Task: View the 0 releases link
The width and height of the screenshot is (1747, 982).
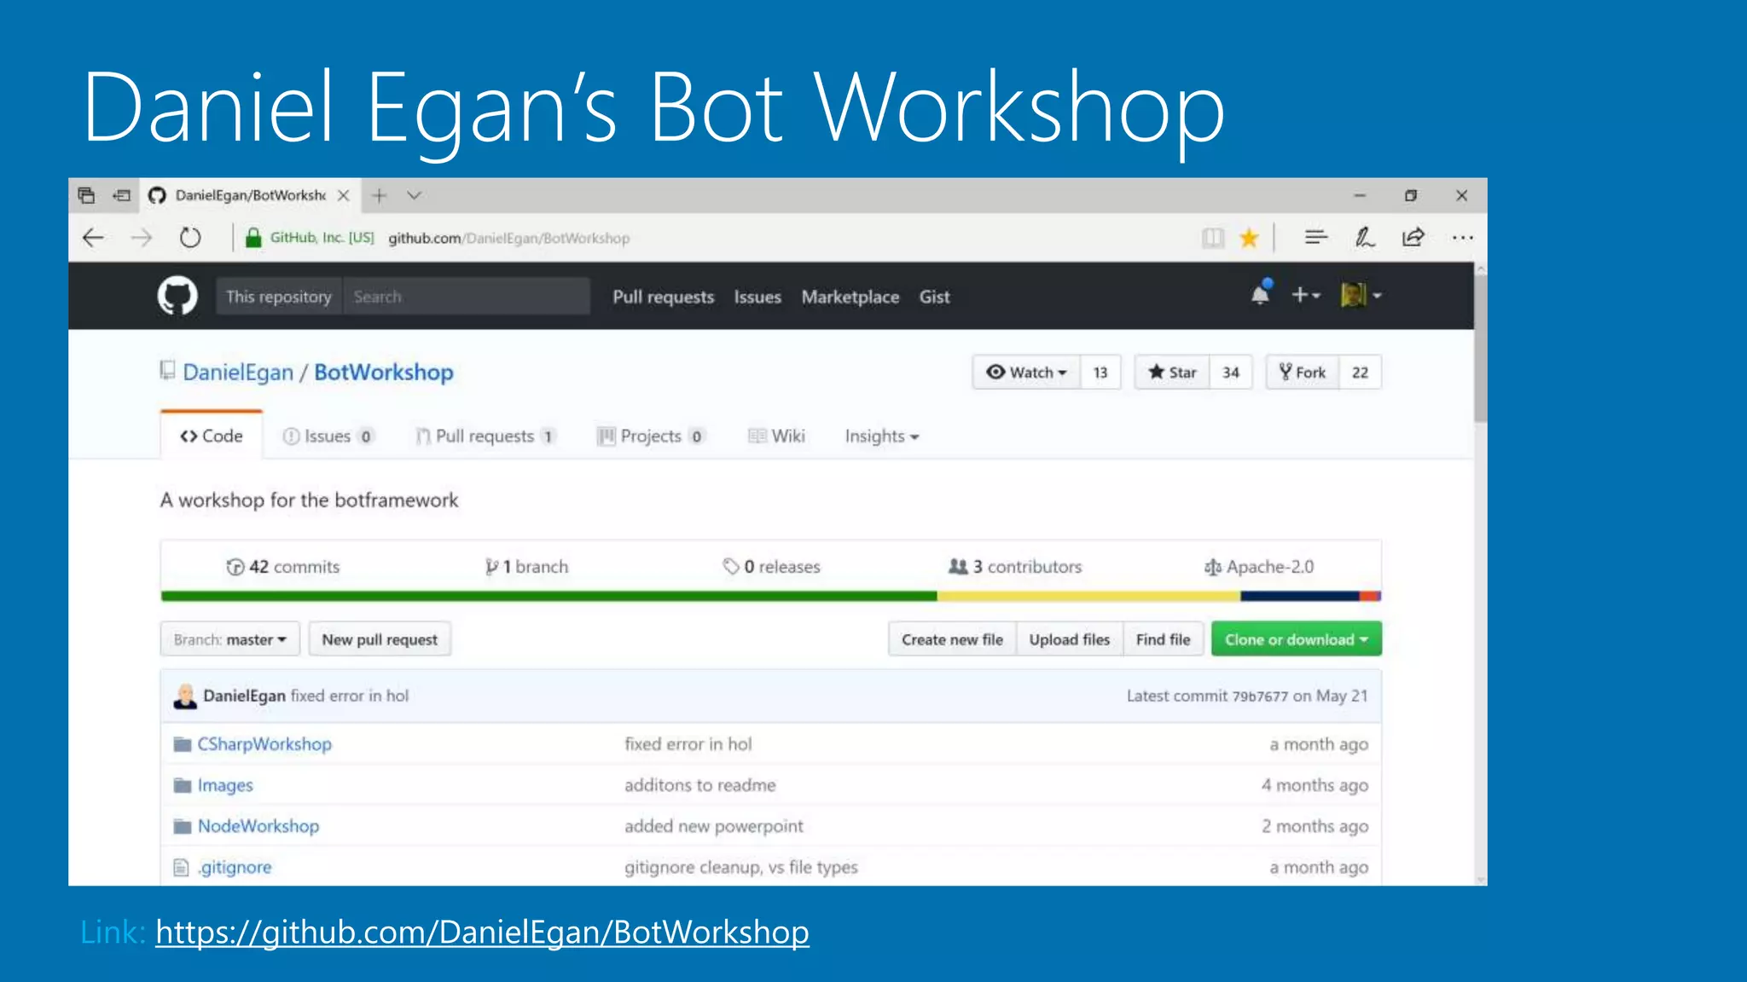Action: tap(771, 567)
